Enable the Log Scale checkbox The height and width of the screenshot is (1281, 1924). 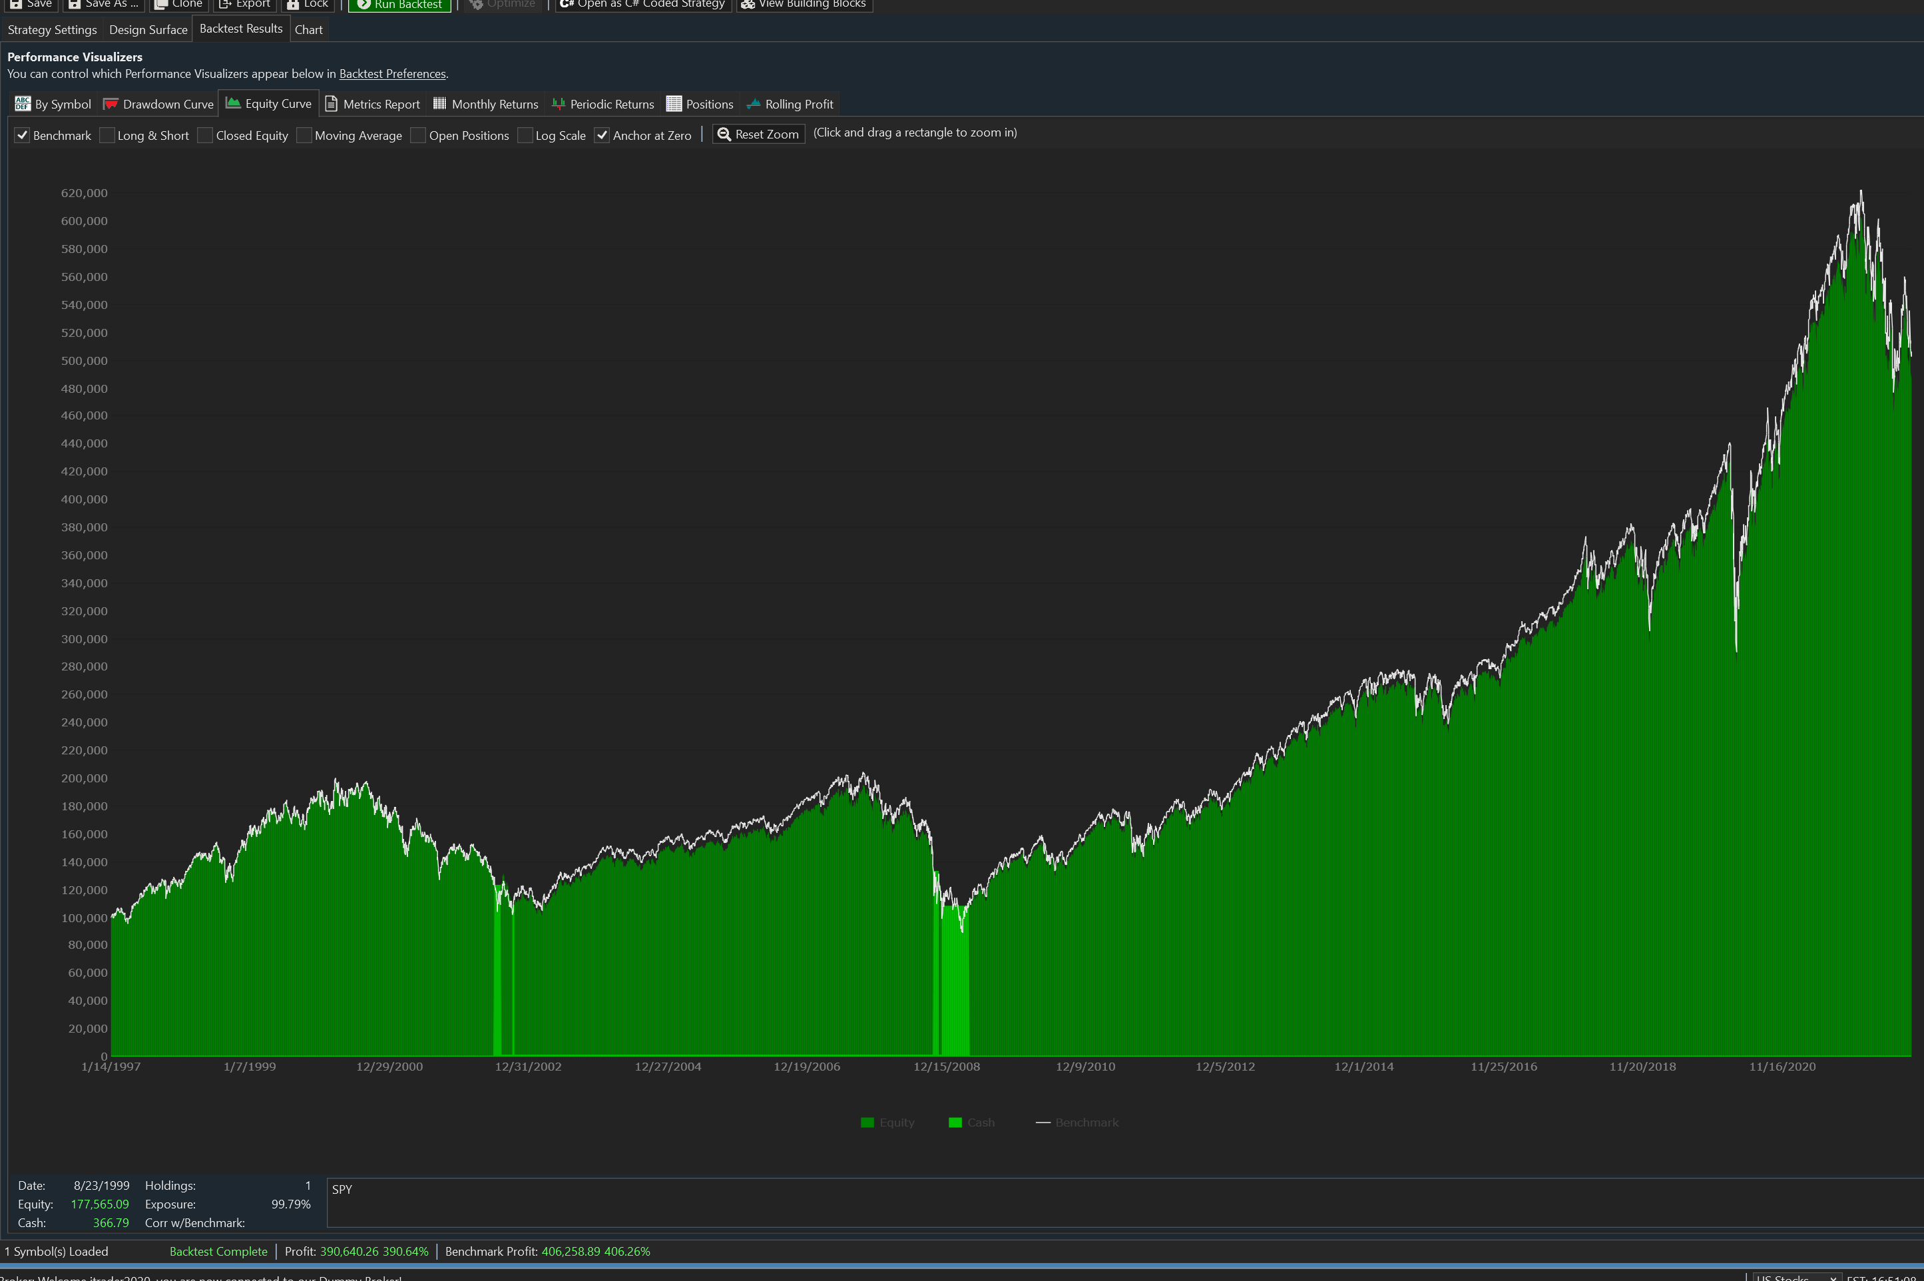click(x=525, y=136)
